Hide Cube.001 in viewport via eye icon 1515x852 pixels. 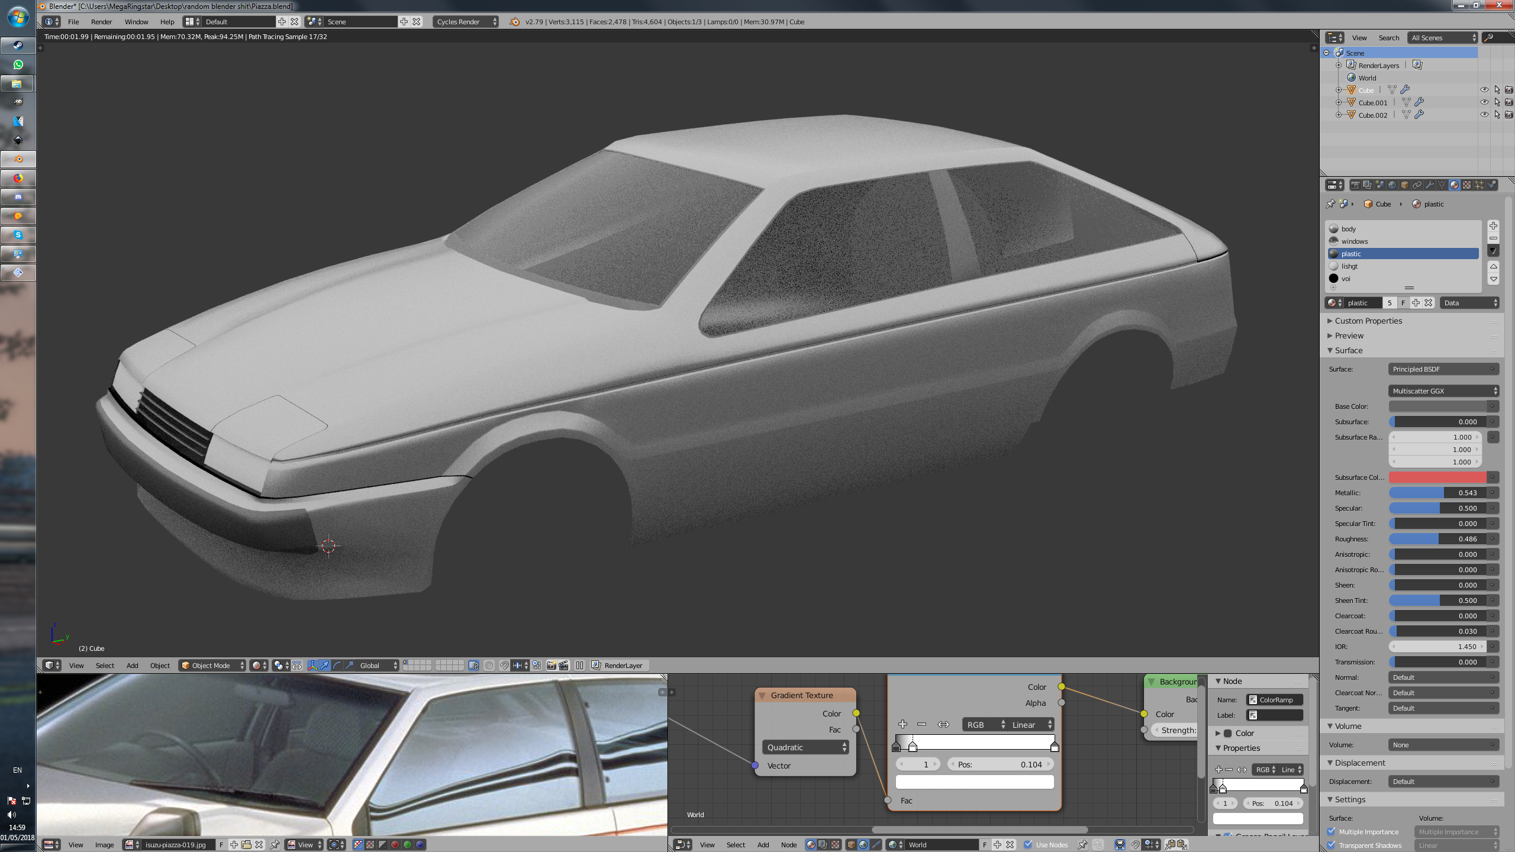[1484, 102]
